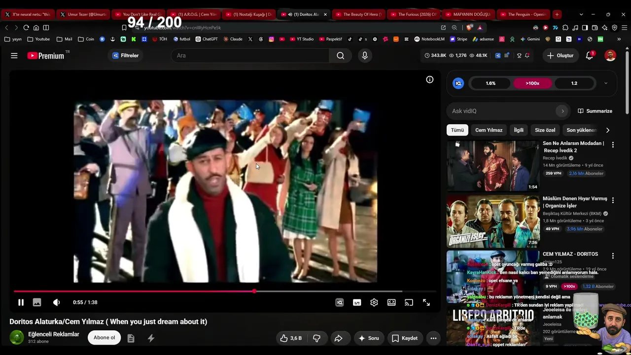Switch to The Beauty Of Hero browser tab
Screen dimensions: 631x355
359,14
